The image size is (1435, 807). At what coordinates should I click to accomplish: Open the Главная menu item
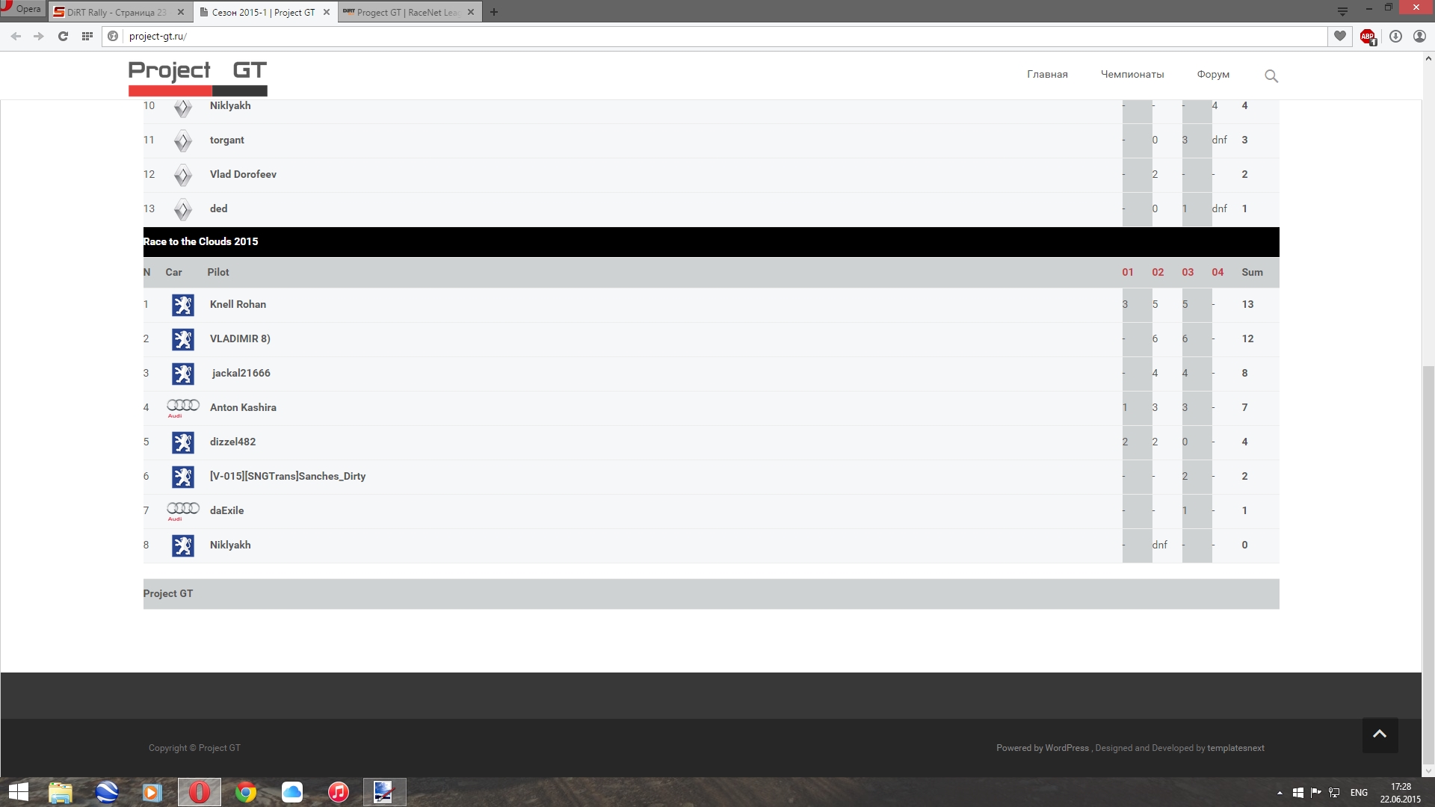click(1046, 75)
